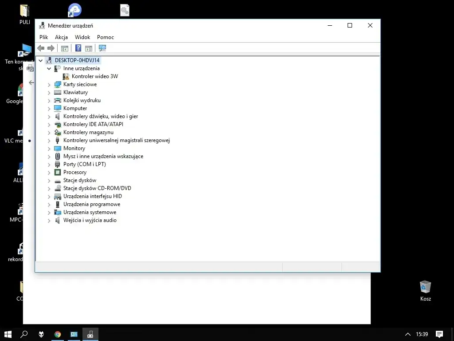This screenshot has height=341, width=454.
Task: Click the Wejścia i wyjścia audio speaker icon
Action: (58, 220)
